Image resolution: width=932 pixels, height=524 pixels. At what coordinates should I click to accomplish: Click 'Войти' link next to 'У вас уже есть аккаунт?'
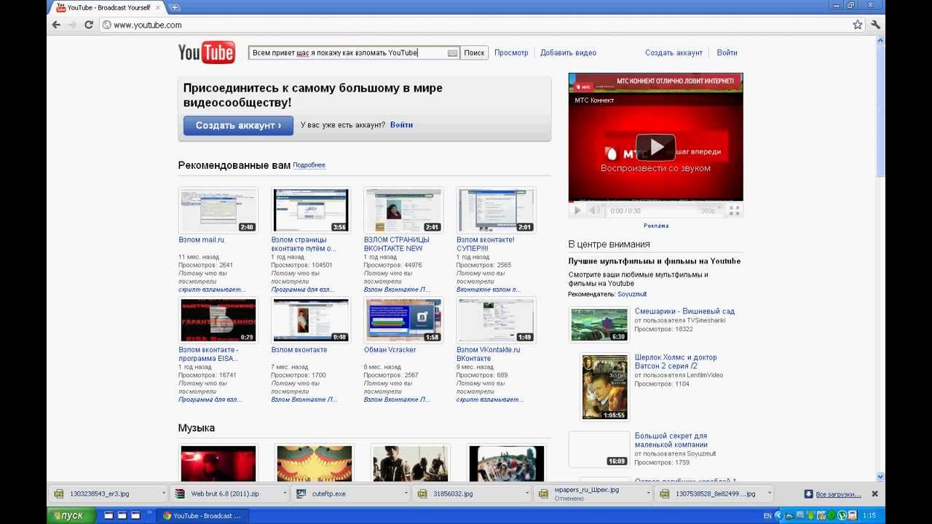pos(401,125)
